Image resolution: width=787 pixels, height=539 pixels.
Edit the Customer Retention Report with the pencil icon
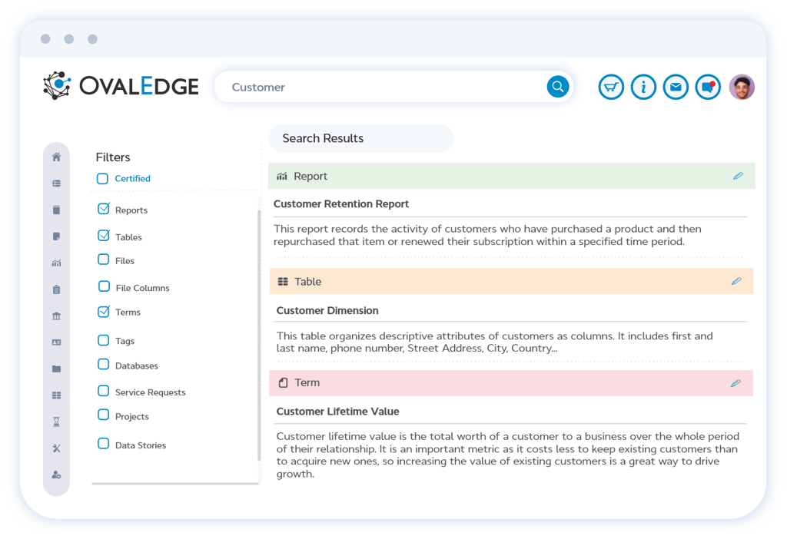coord(738,176)
